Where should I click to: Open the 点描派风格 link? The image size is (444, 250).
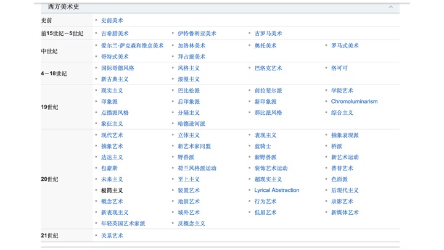click(x=115, y=112)
